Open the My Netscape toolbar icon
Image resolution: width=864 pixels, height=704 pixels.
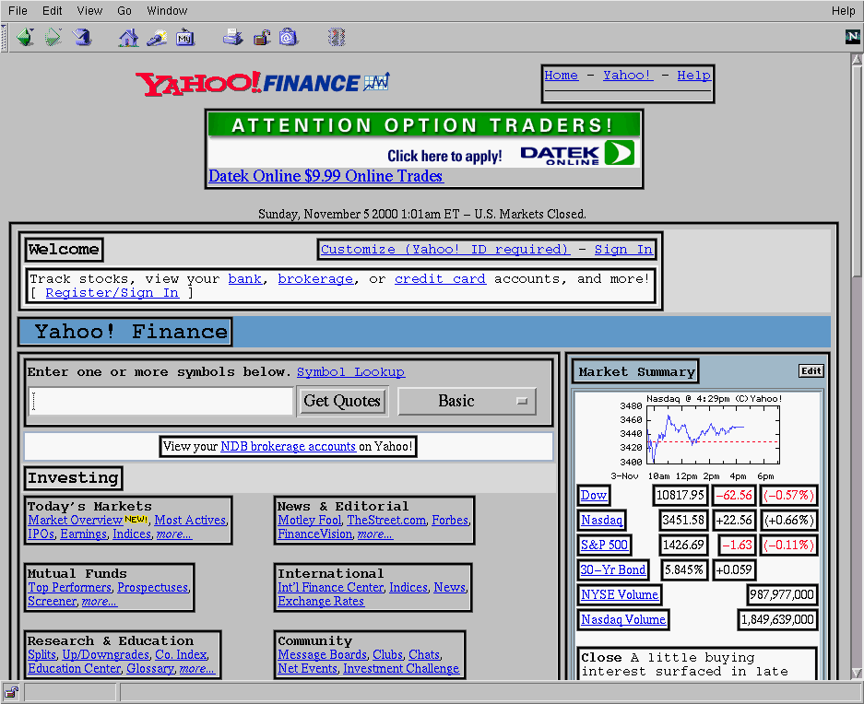(x=185, y=38)
